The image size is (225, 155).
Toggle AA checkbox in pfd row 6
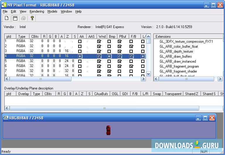(80, 66)
